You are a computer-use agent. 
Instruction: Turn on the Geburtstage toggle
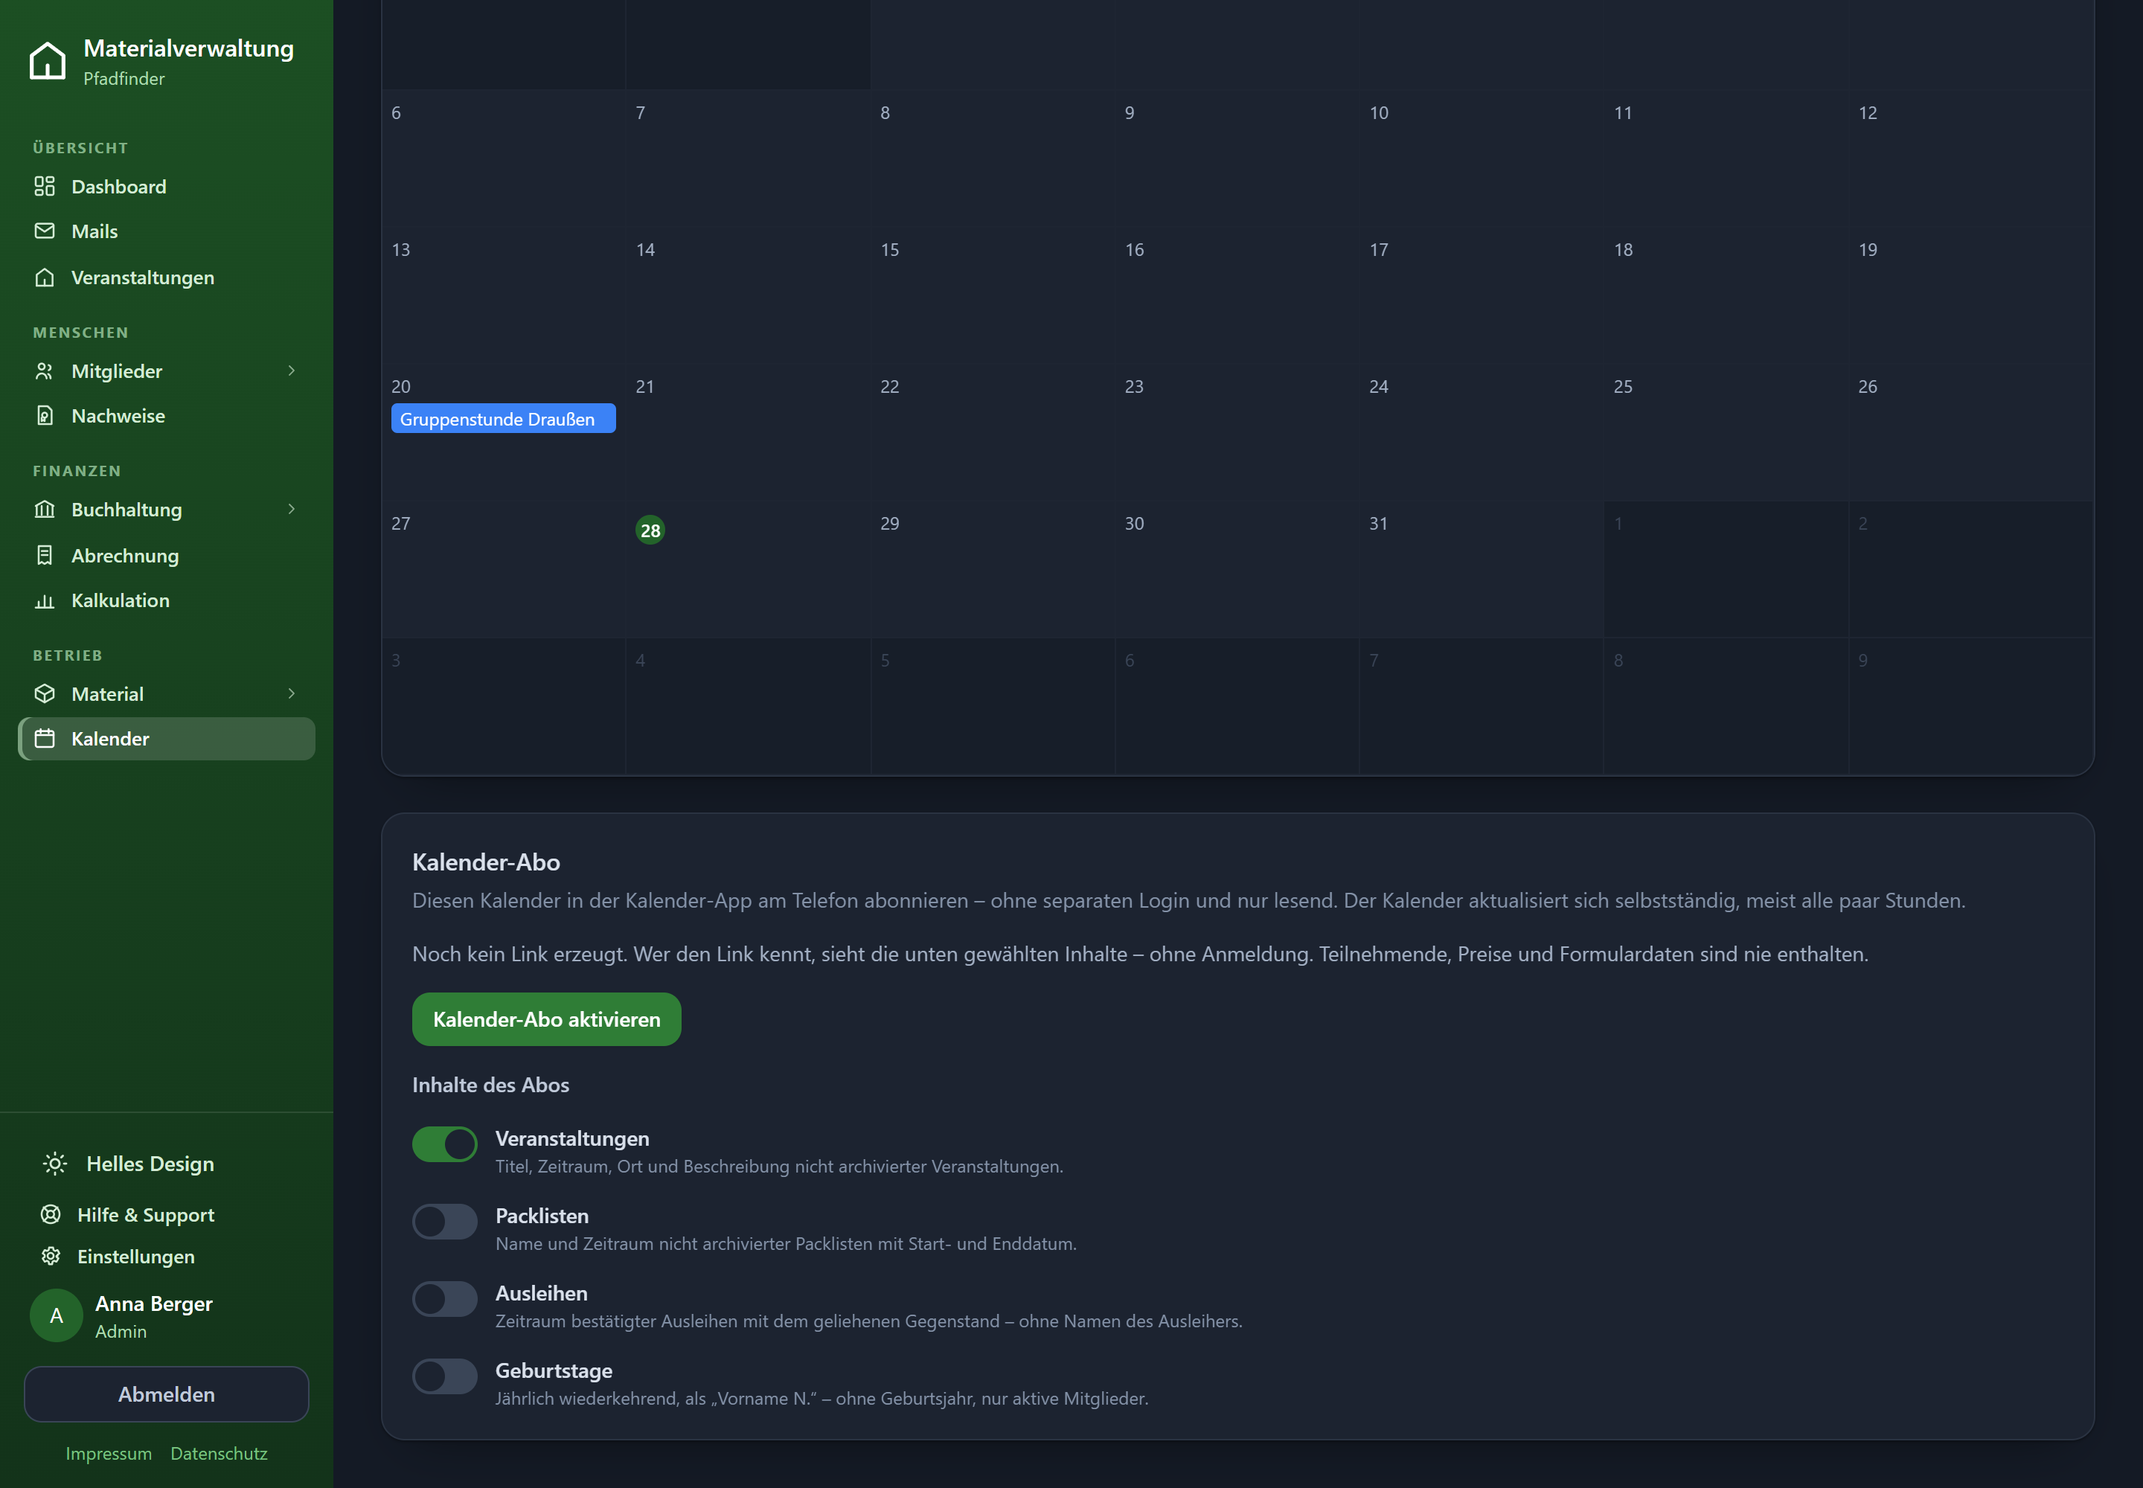point(445,1376)
